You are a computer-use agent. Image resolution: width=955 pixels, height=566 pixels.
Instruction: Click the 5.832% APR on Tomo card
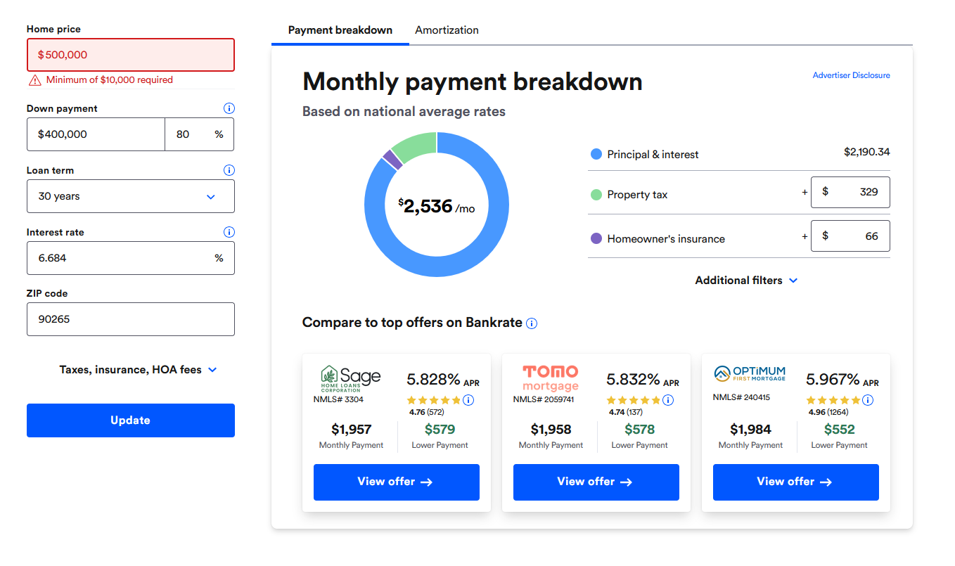coord(643,380)
